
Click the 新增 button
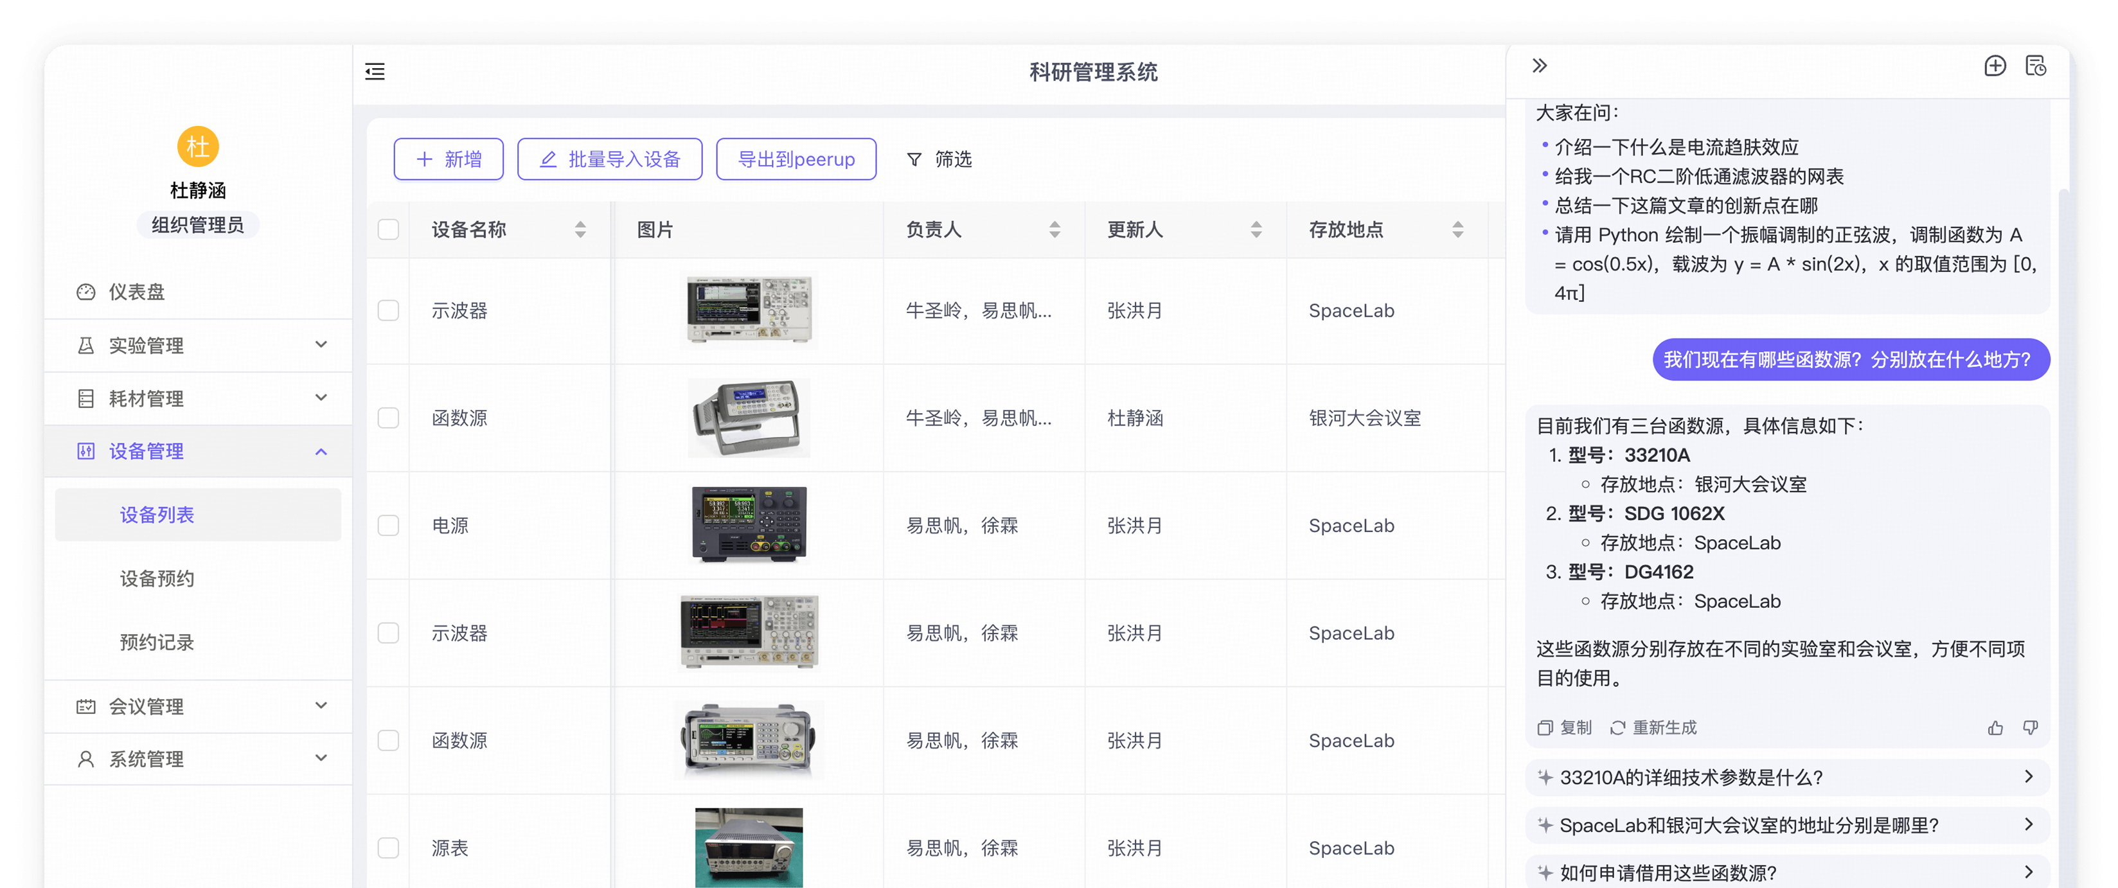coord(449,159)
